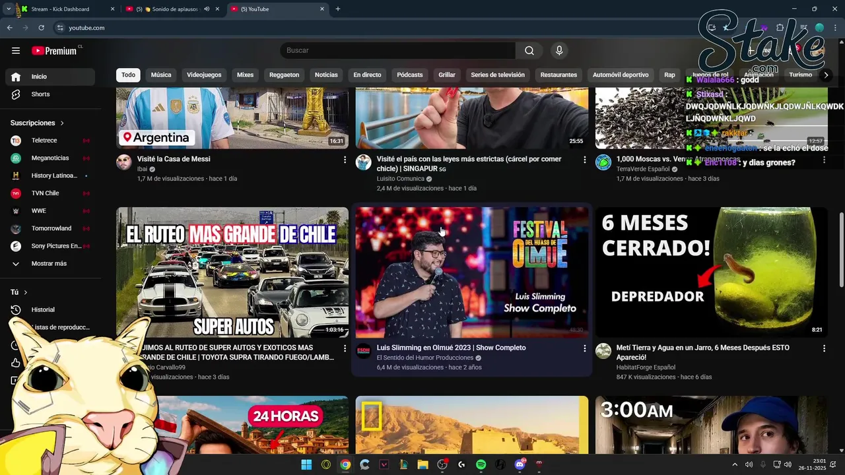Open El ruteo más grande de Chile thumbnail
Image resolution: width=845 pixels, height=475 pixels.
(232, 272)
